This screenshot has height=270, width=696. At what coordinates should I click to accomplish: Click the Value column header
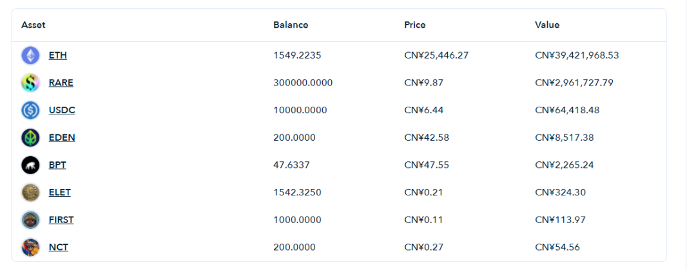pos(547,25)
